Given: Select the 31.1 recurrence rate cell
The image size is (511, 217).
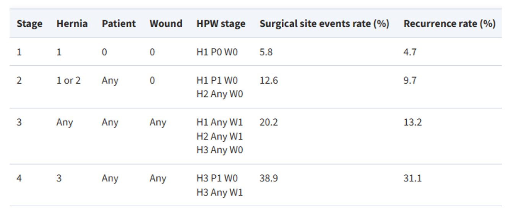Looking at the screenshot, I should (x=412, y=178).
